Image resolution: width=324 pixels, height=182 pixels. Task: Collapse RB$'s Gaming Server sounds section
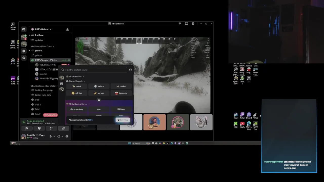[78, 104]
